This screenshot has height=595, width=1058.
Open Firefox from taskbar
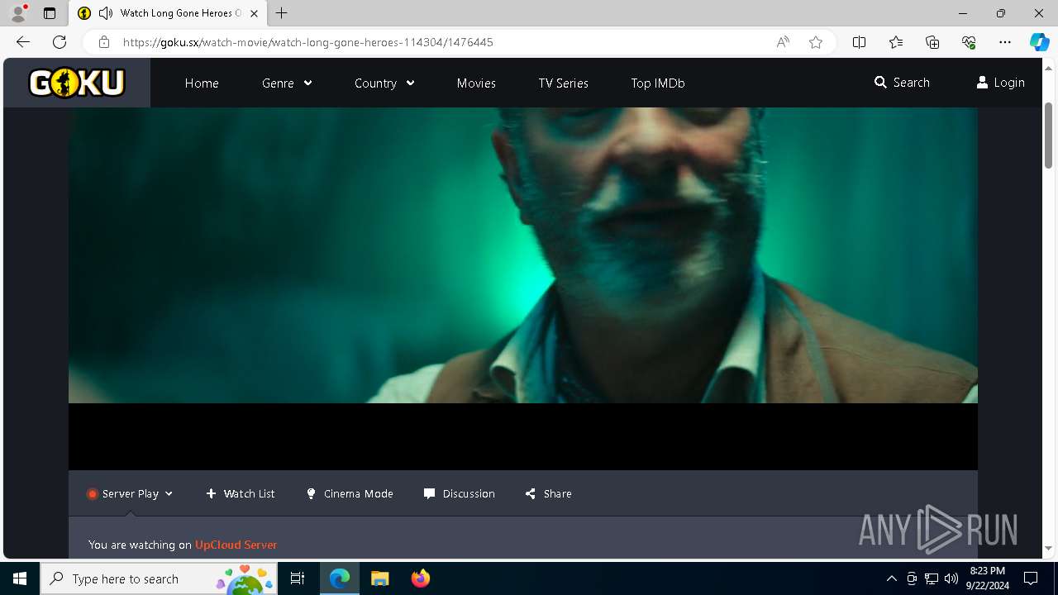(420, 578)
